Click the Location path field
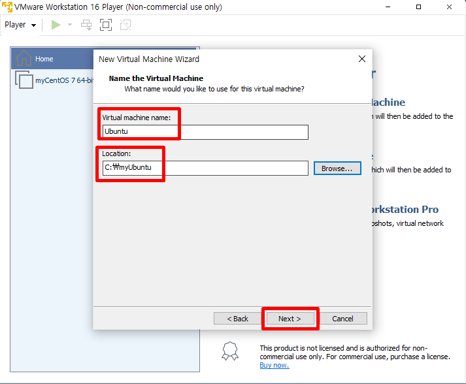 point(205,168)
